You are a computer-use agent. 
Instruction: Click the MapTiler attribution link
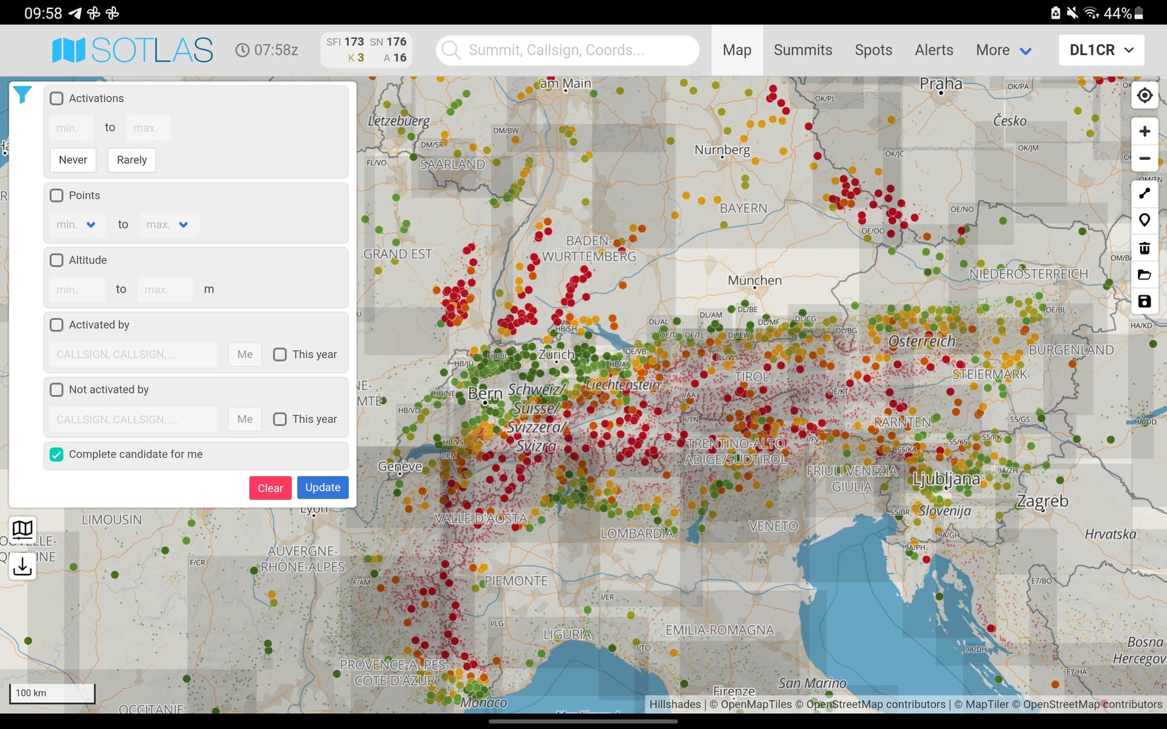click(x=982, y=704)
